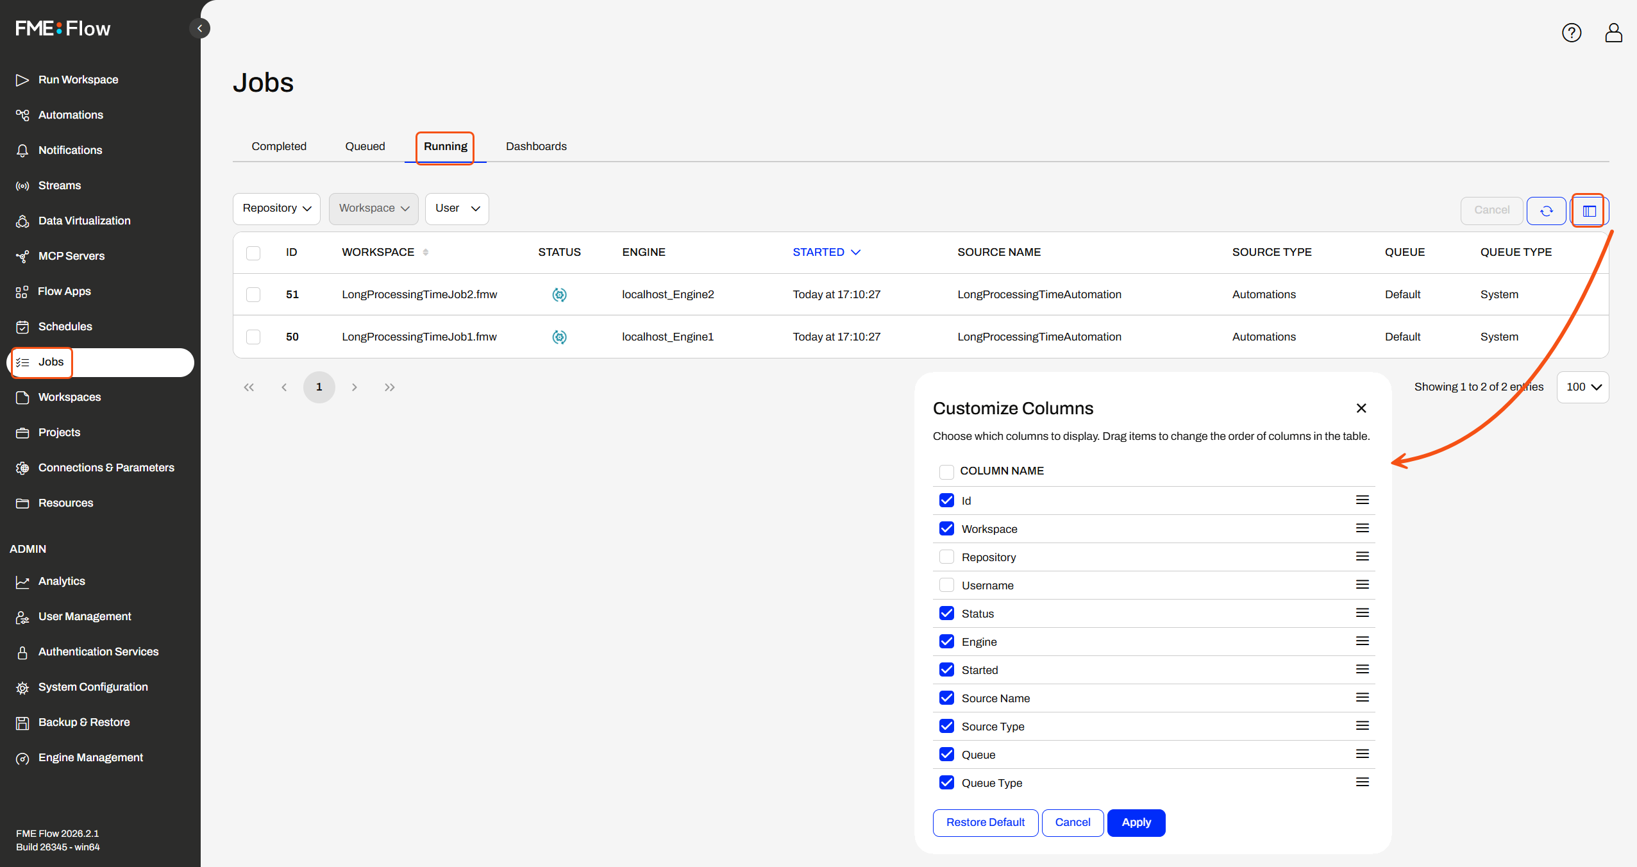Uncheck the Status column checkbox
Image resolution: width=1637 pixels, height=867 pixels.
(x=946, y=613)
